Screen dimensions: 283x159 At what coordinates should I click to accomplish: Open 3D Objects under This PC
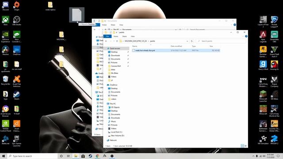click(115, 107)
